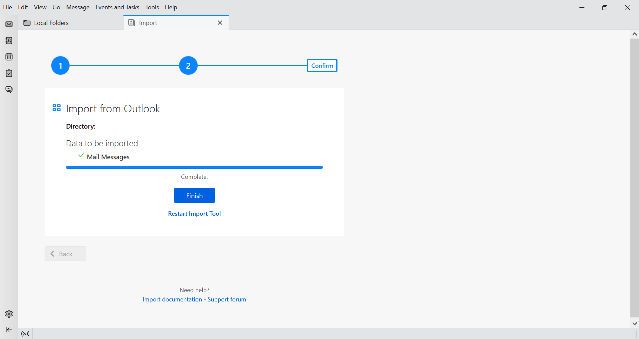The width and height of the screenshot is (639, 339).
Task: Open the Tasks space icon
Action: (9, 73)
